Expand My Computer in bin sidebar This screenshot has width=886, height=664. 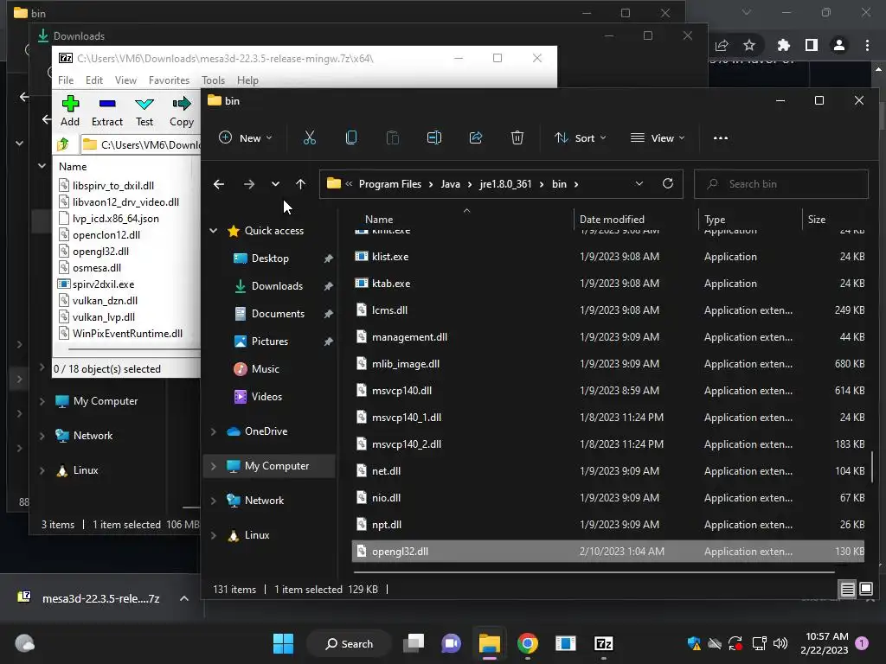[x=214, y=466]
